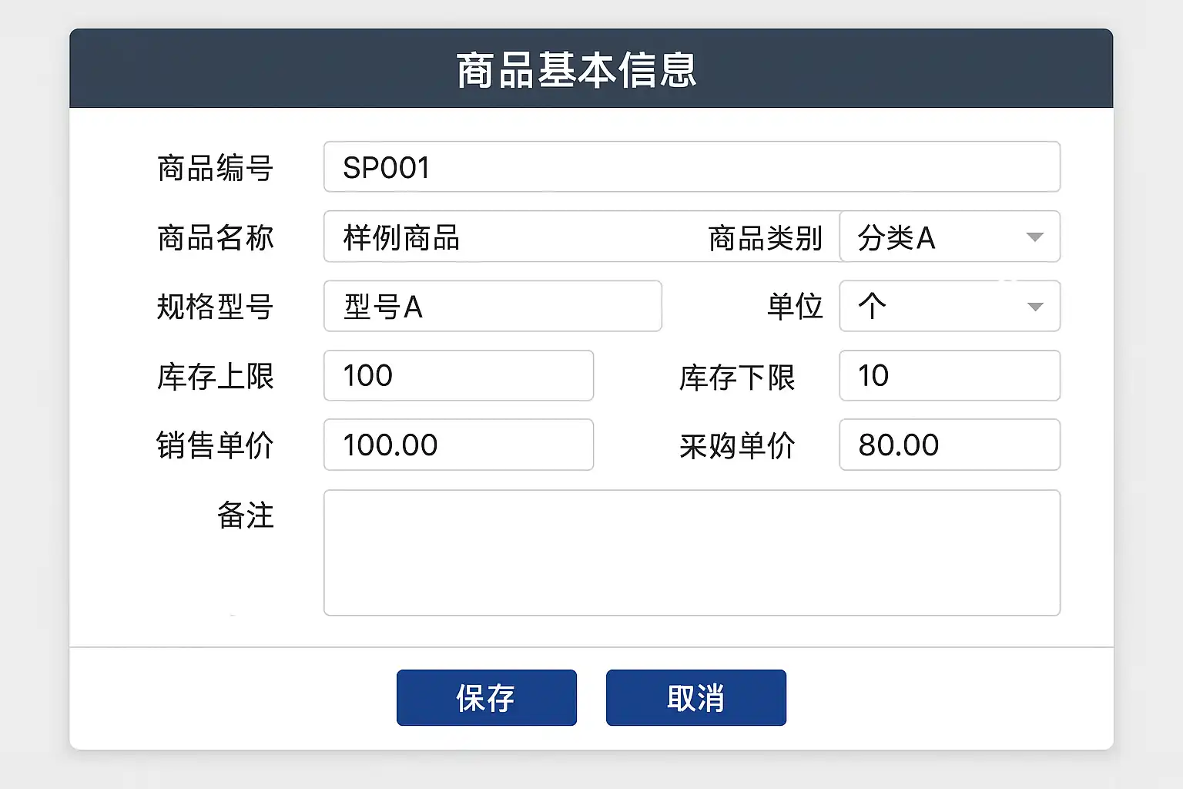This screenshot has height=789, width=1183.
Task: Click the 商品编号 field label
Action: tap(215, 168)
